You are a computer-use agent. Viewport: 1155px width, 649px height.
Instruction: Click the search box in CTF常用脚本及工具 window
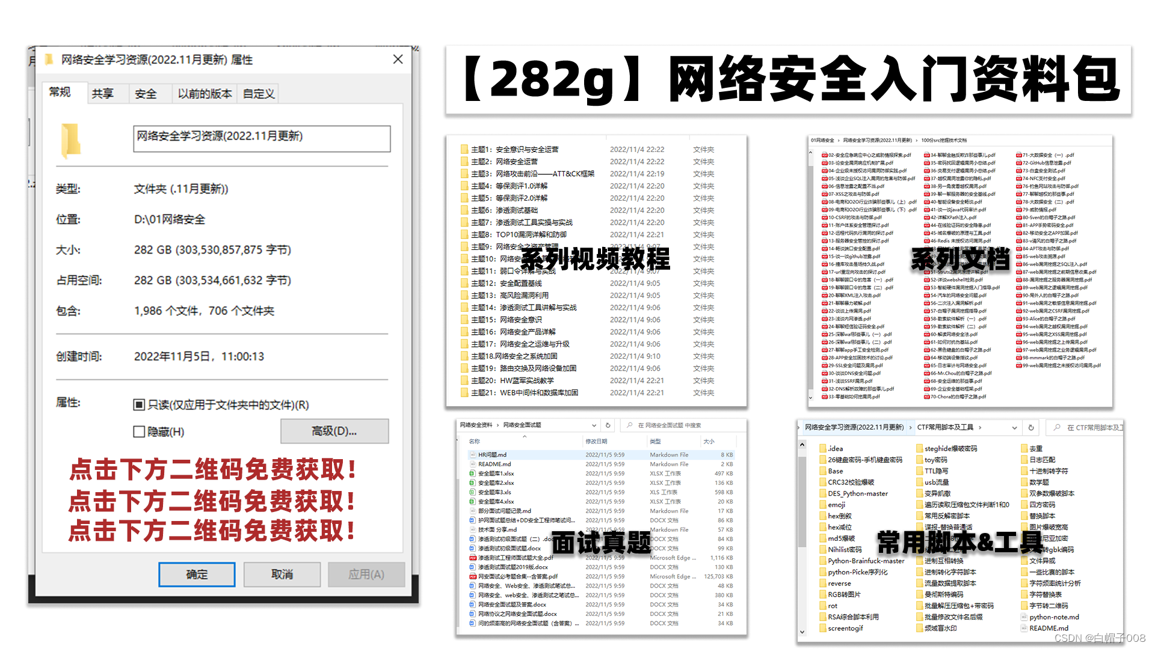pos(1086,427)
